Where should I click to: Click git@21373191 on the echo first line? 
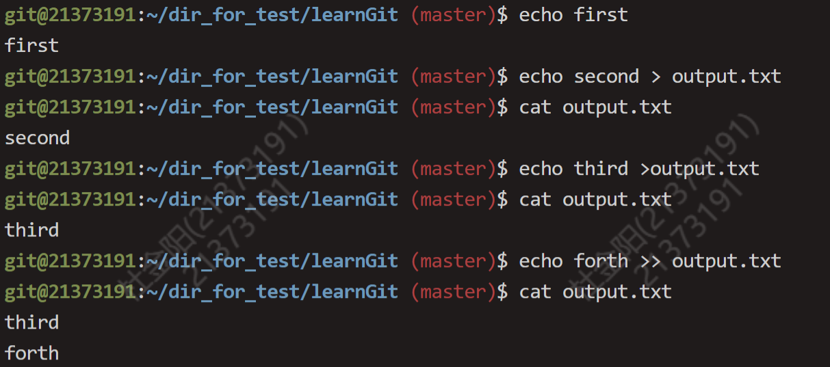tap(70, 15)
